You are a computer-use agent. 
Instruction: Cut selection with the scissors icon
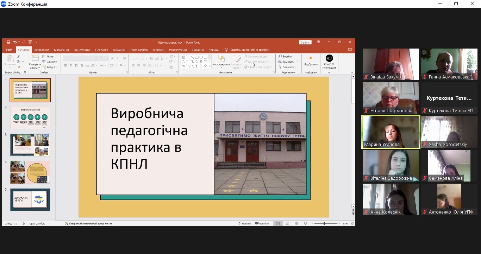tap(19, 56)
